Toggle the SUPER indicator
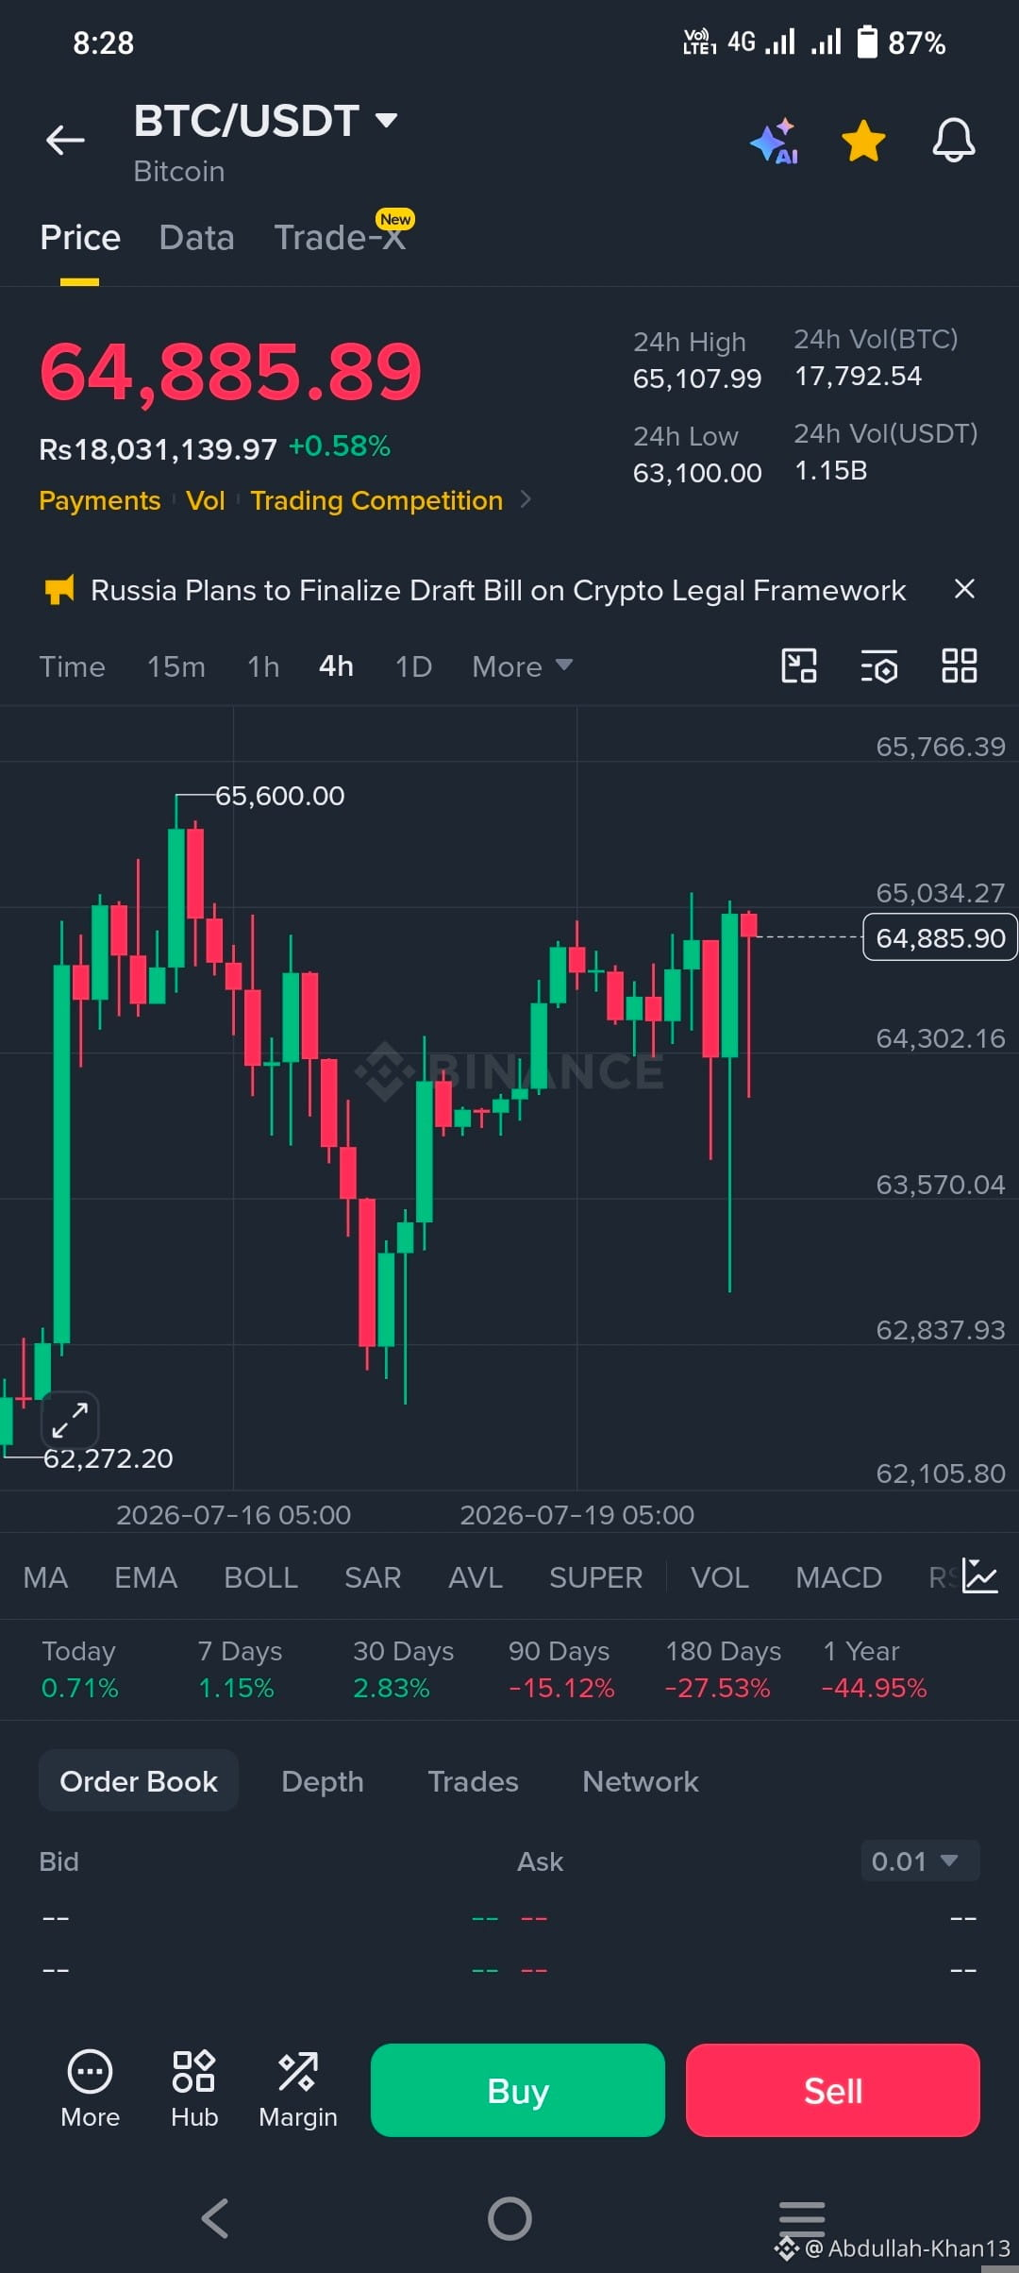 (x=595, y=1577)
